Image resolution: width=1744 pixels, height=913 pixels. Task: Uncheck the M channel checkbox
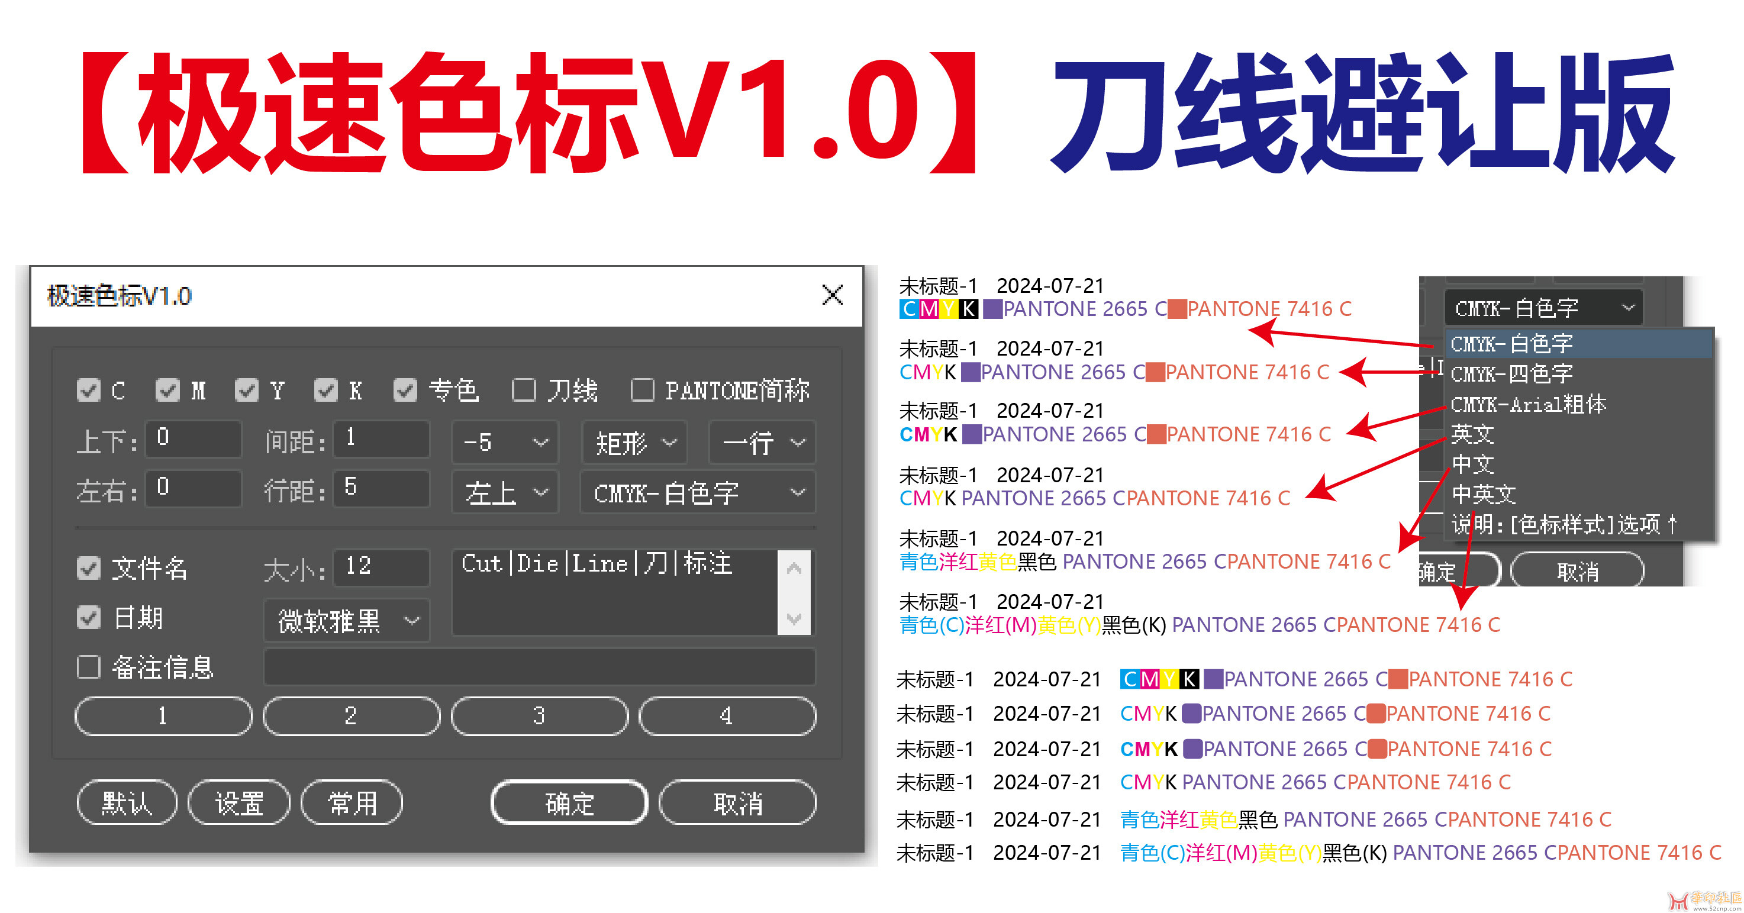(x=167, y=390)
